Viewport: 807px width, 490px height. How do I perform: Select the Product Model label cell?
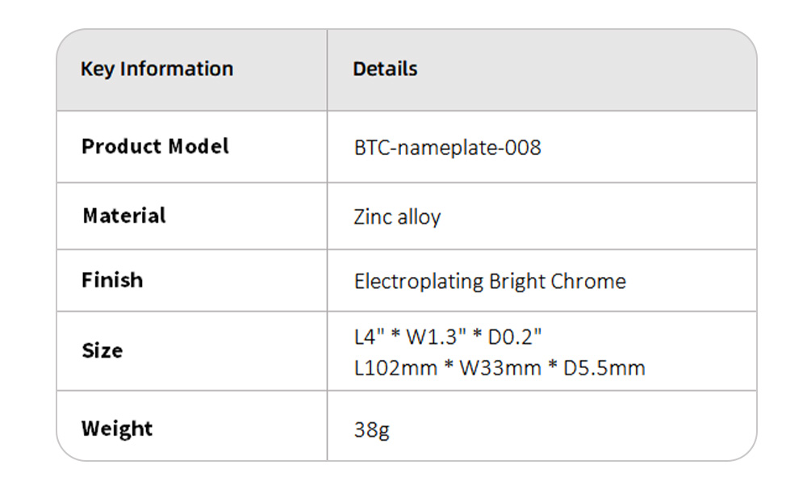155,147
